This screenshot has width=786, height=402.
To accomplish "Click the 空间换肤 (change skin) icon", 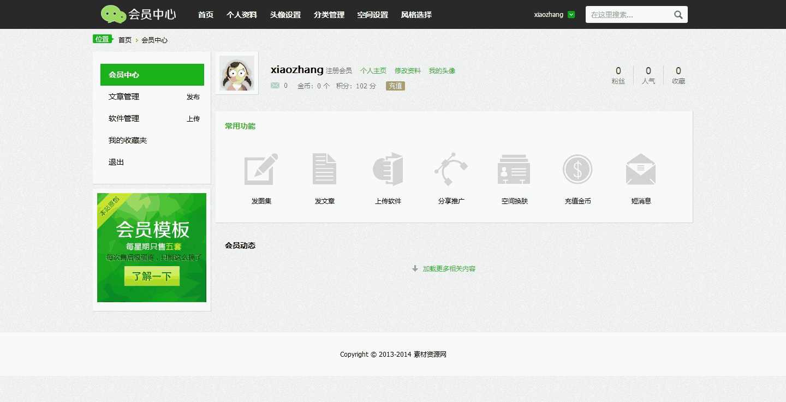I will coord(514,169).
